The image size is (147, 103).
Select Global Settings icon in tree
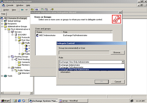click(x=5, y=21)
